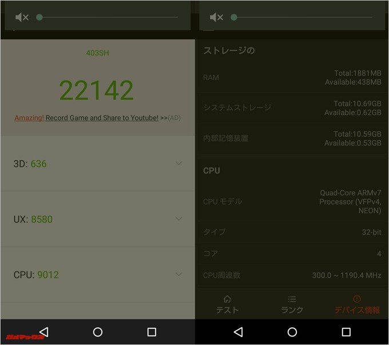Tap the recent apps button on right screen
The image size is (389, 345).
[x=346, y=332]
